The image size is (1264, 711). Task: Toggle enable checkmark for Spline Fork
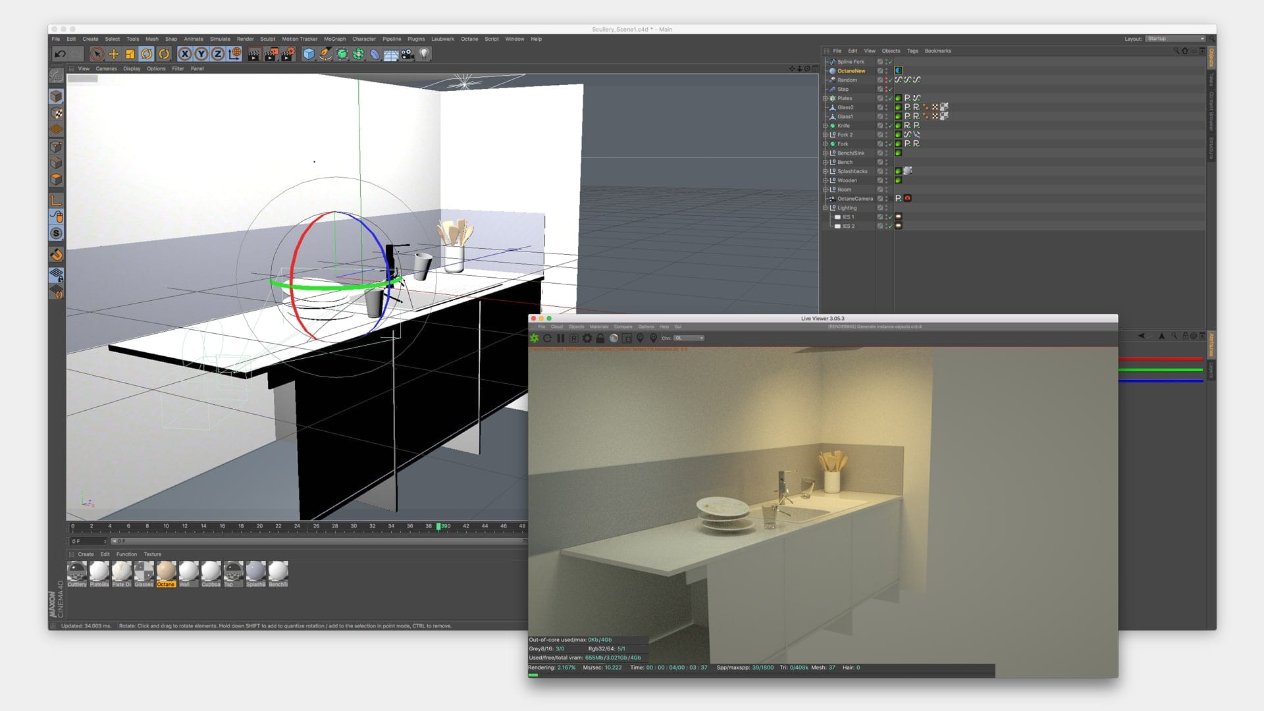tap(890, 62)
